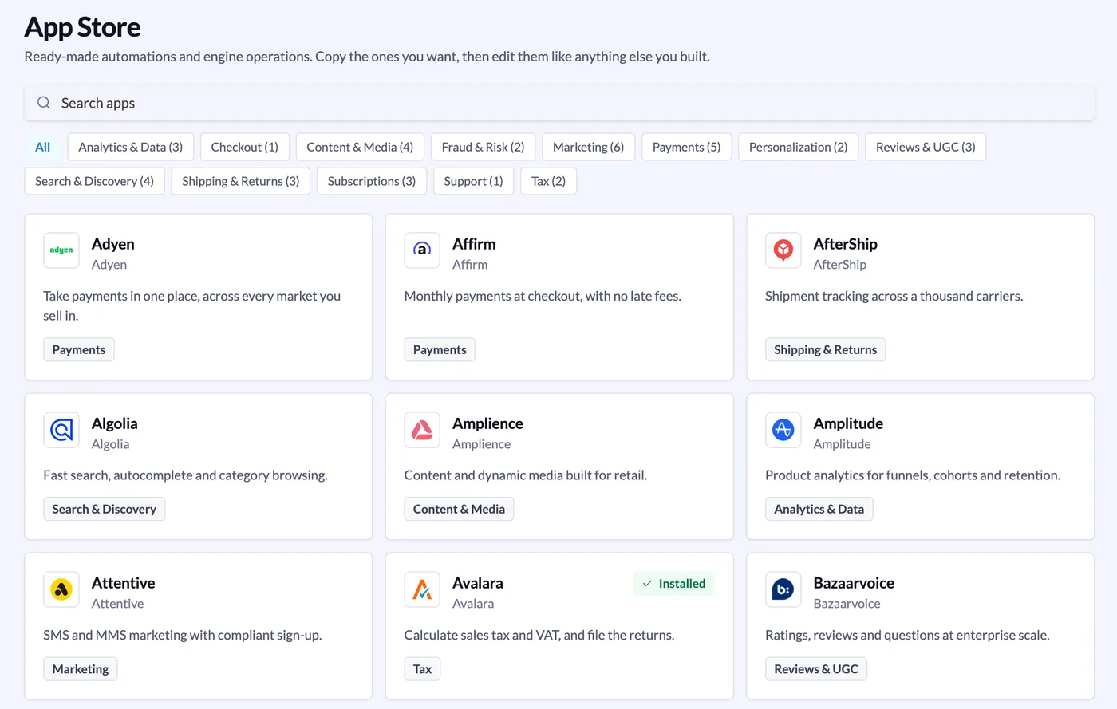1117x709 pixels.
Task: Click Content & Media tag on Amplience
Action: pos(459,509)
